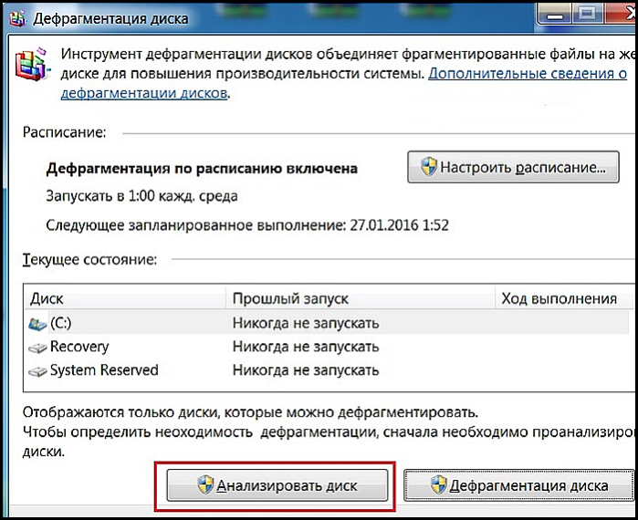Select the Recovery drive icon
Screen dimensions: 638x520
point(37,348)
